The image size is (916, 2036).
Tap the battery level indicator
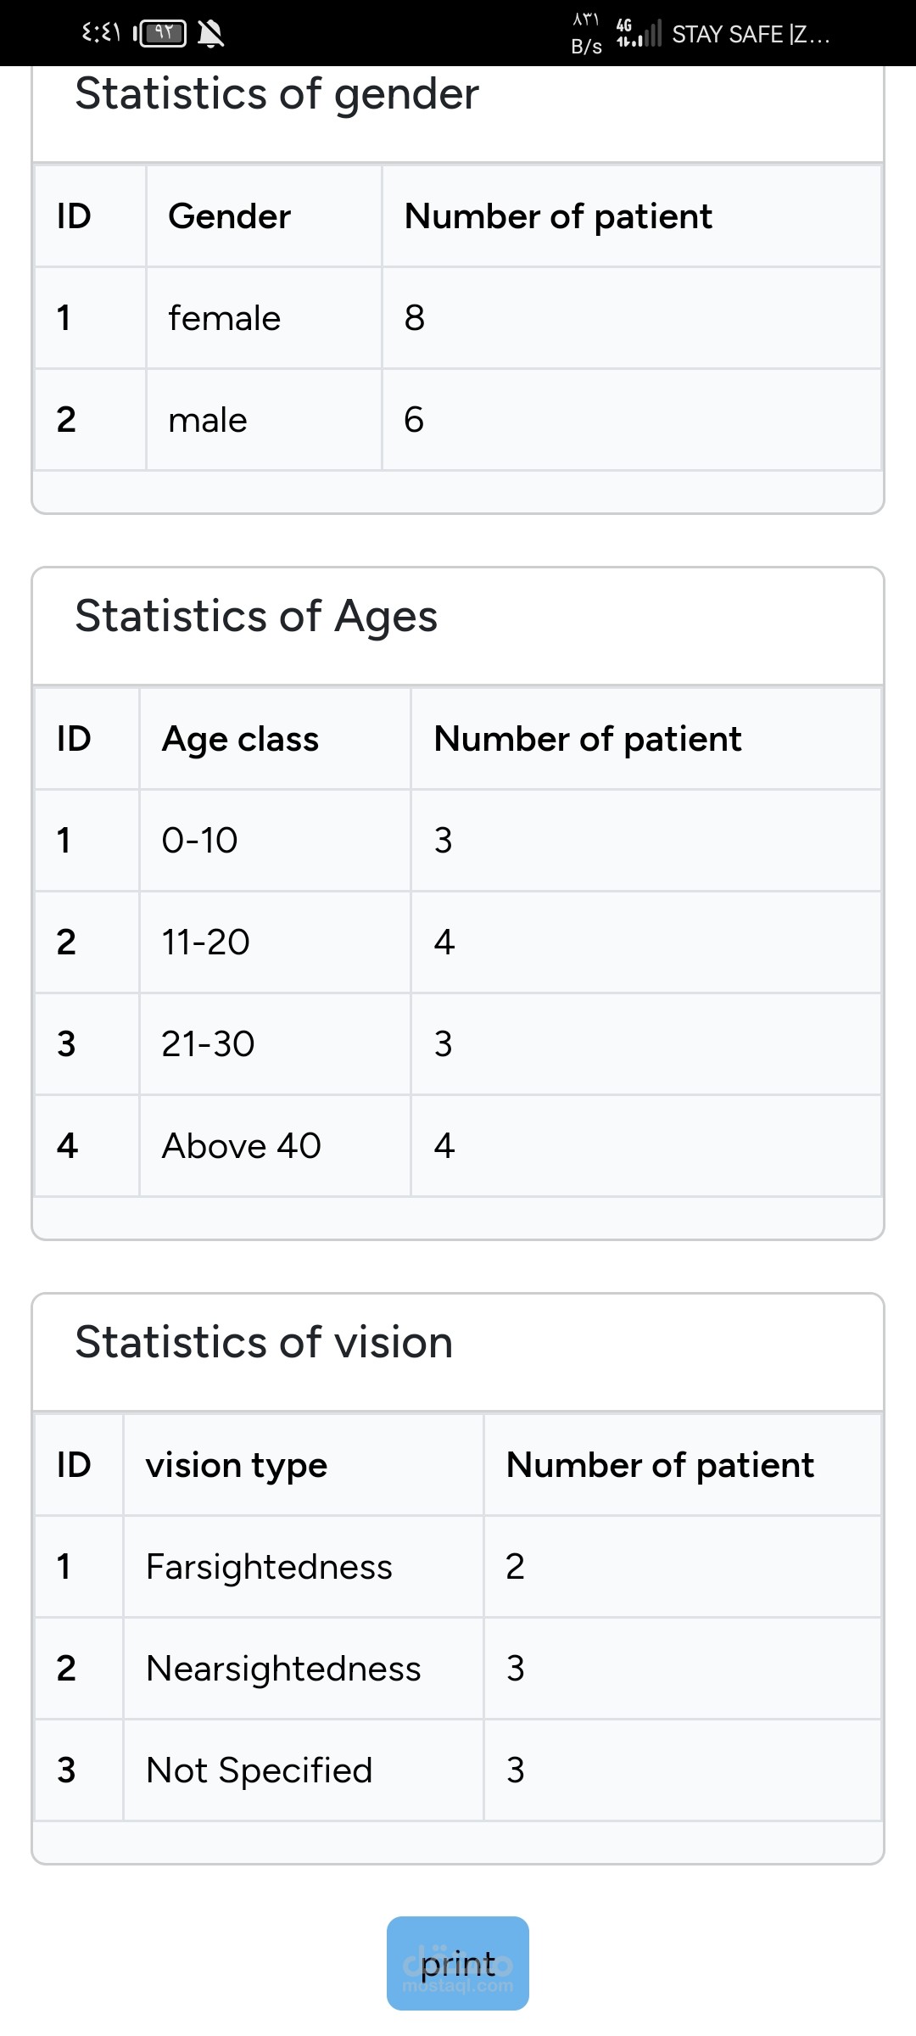point(162,34)
